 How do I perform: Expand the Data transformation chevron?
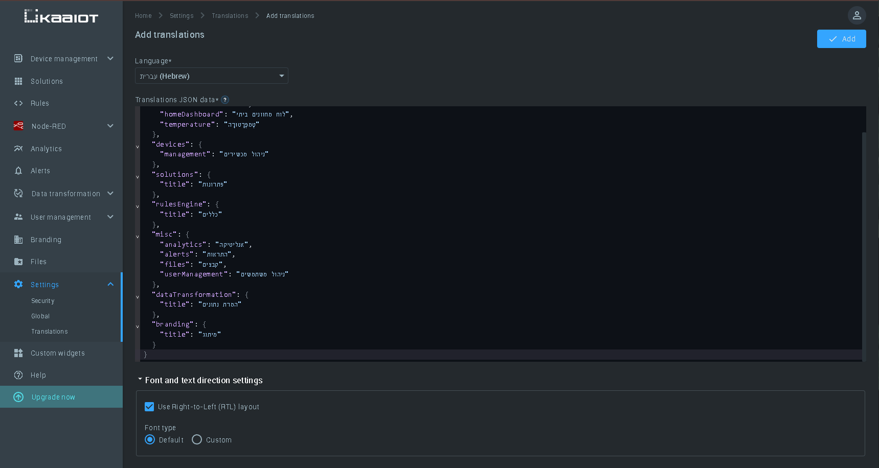point(110,193)
